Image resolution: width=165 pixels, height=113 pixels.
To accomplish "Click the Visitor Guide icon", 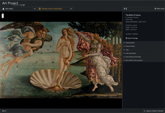I will pyautogui.click(x=155, y=9).
